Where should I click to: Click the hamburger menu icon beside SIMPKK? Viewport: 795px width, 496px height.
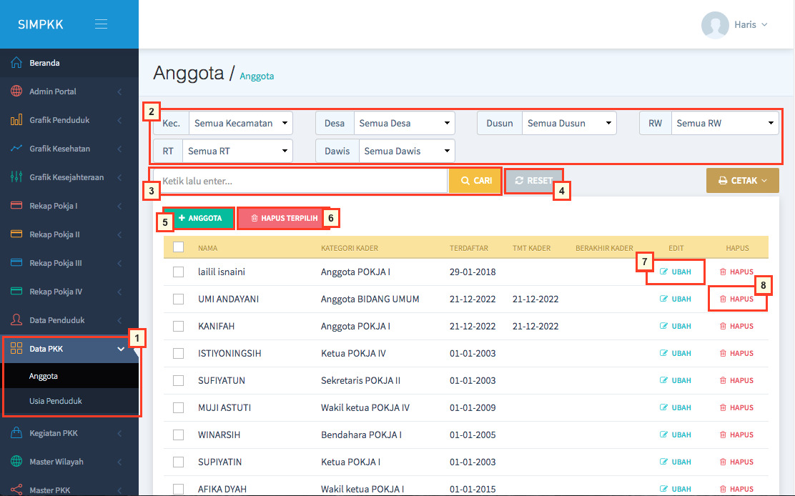[x=101, y=24]
